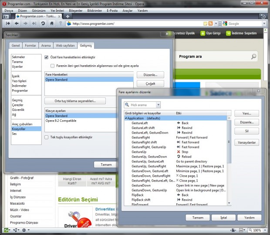Enable left-hand mouse gesture detection checkbox
Viewport: 270px width, 235px height.
(52, 66)
